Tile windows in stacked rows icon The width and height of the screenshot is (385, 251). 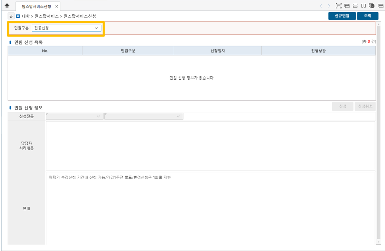coord(355,6)
